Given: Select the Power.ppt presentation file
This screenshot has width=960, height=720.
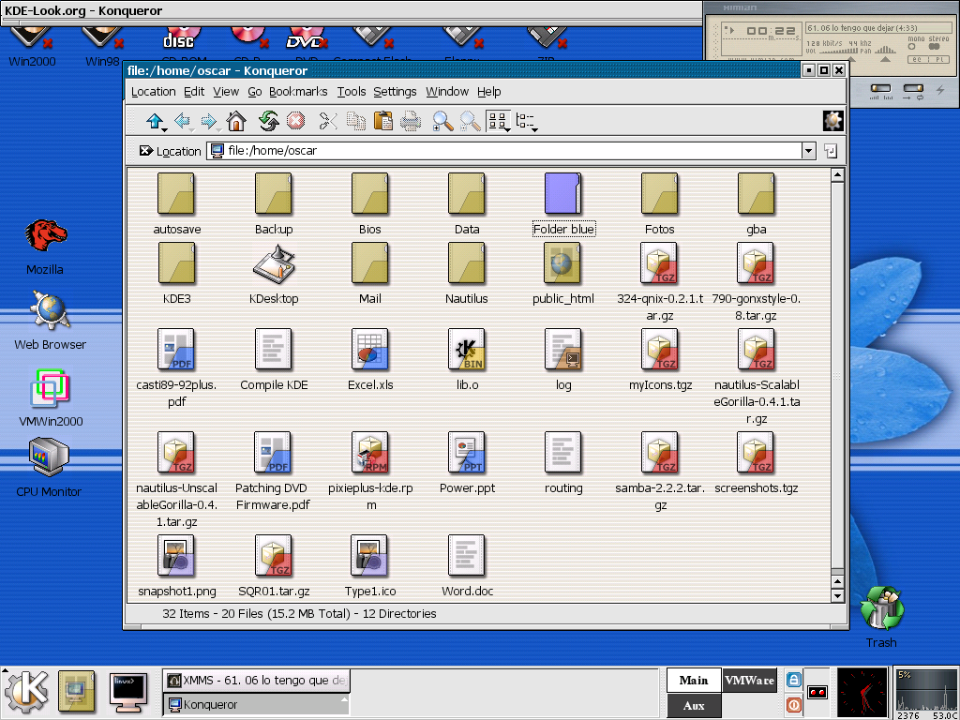Looking at the screenshot, I should 467,453.
